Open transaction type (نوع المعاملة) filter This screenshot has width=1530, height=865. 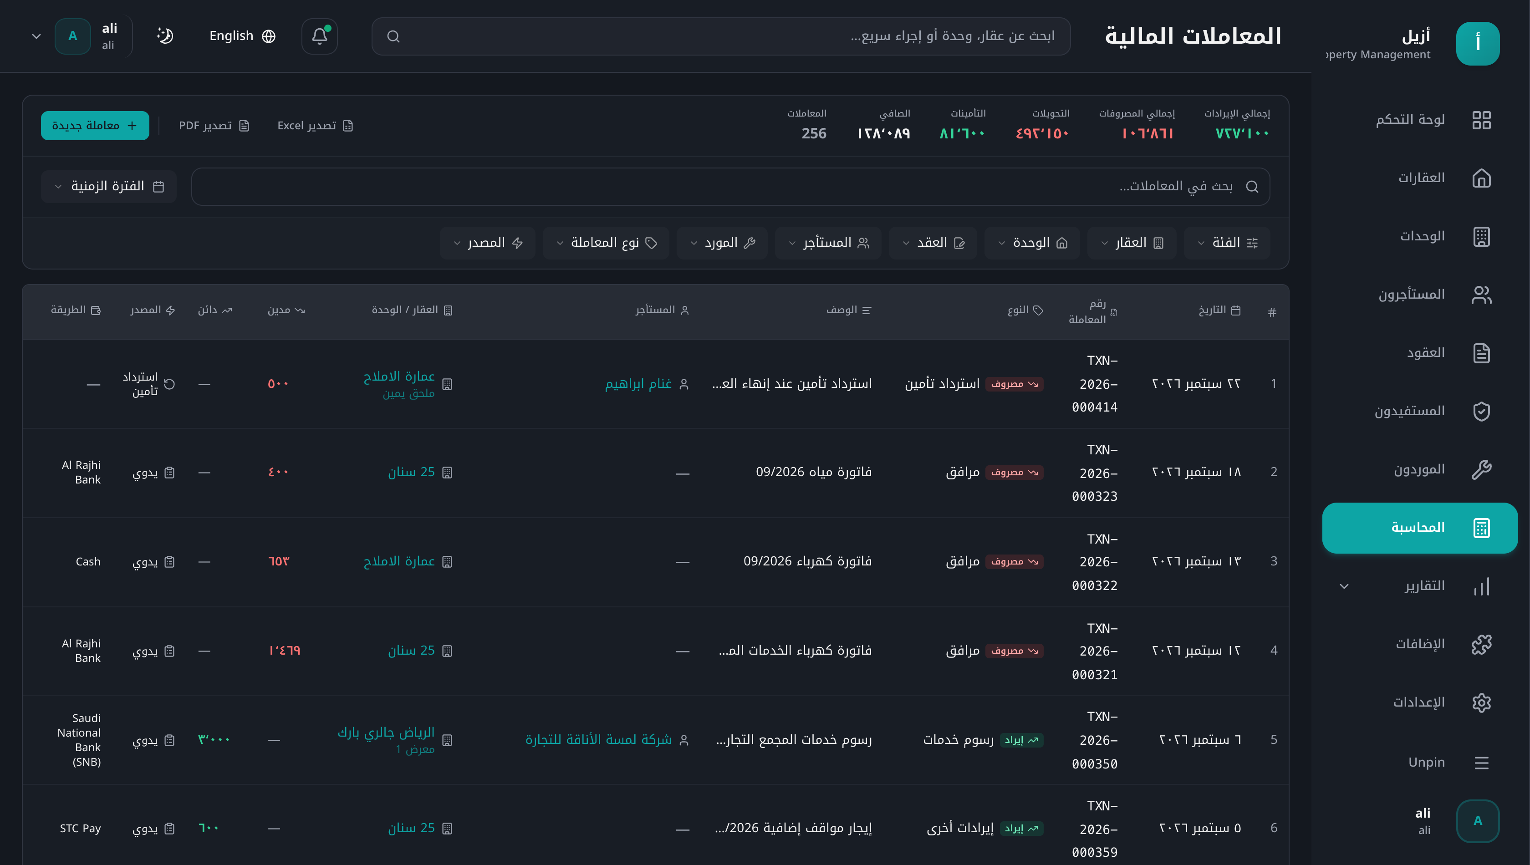tap(606, 242)
